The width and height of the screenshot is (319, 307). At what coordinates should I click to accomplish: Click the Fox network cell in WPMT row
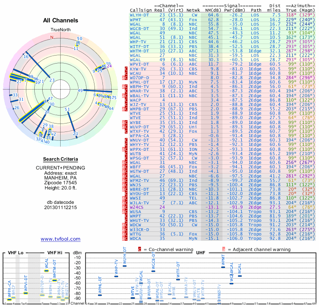click(x=193, y=20)
